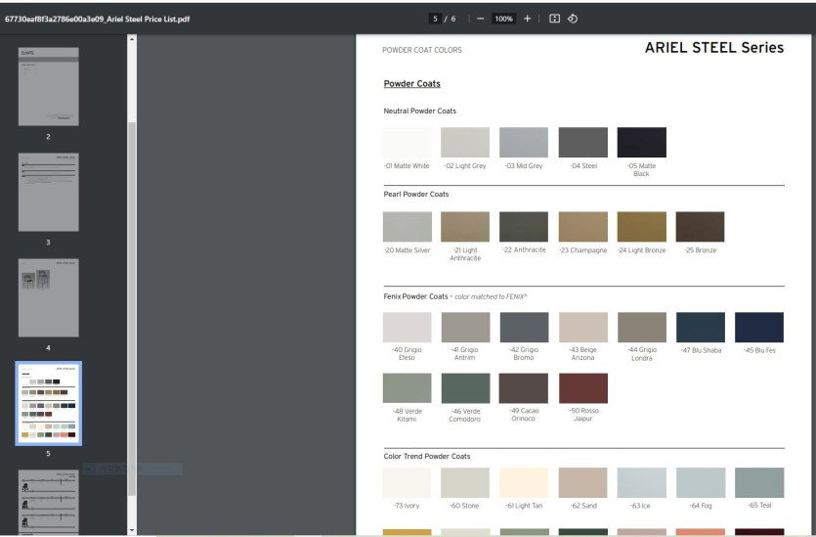Click the -47 Blu Shaba swatch

pos(701,327)
